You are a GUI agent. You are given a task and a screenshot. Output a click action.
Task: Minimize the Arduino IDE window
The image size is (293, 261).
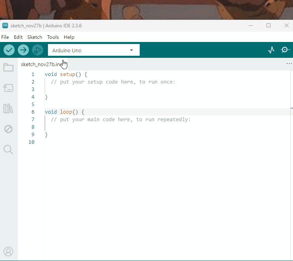[251, 25]
